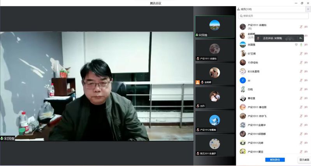
Task: Open the member panel menu icon
Action: point(307,9)
